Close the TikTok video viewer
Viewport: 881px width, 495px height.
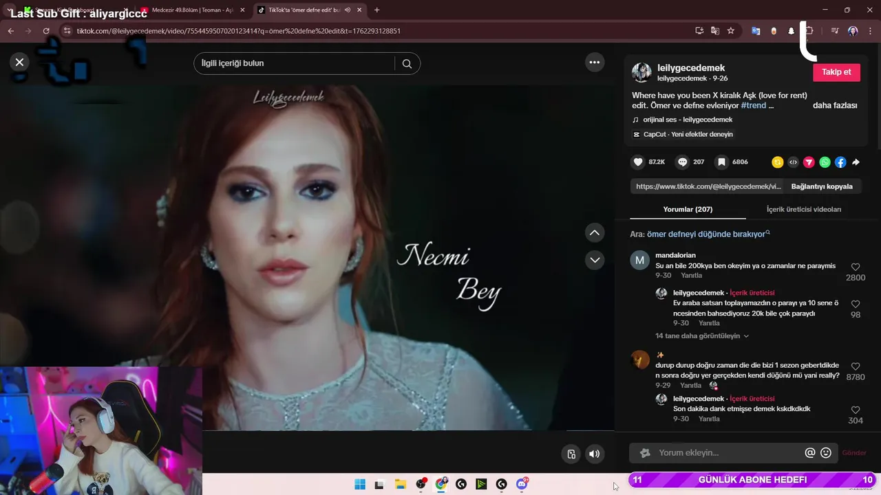click(19, 62)
